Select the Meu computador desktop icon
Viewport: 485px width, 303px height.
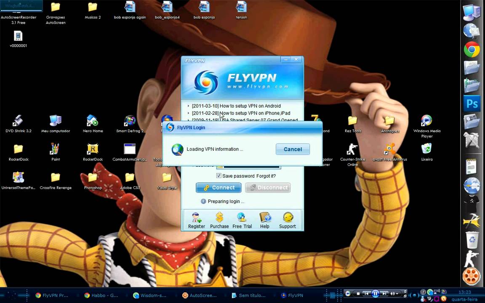point(56,124)
